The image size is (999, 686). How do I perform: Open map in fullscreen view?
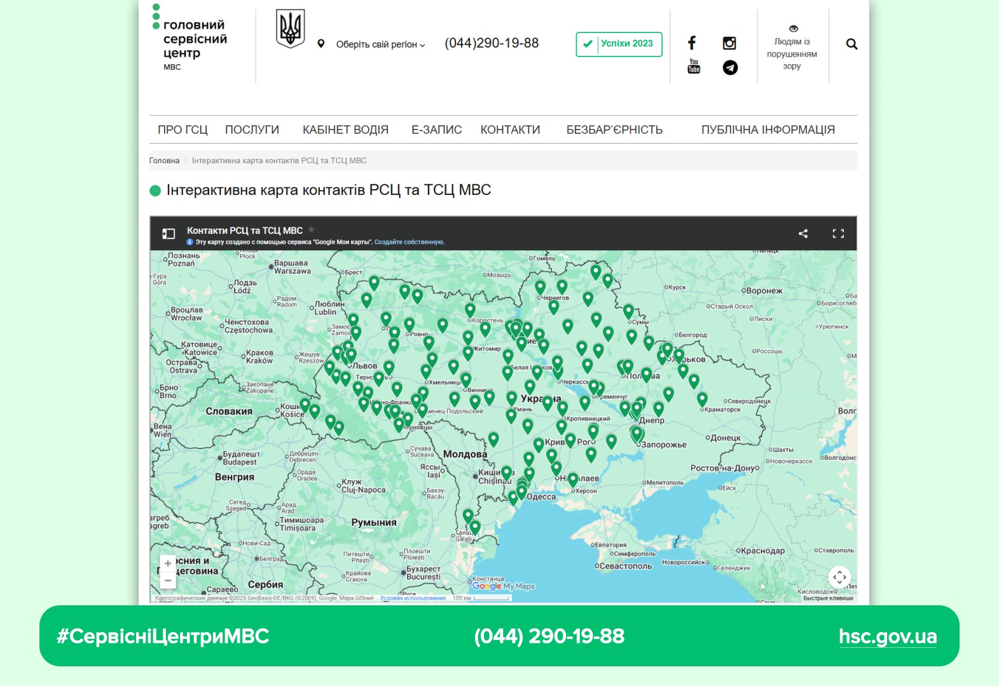838,234
